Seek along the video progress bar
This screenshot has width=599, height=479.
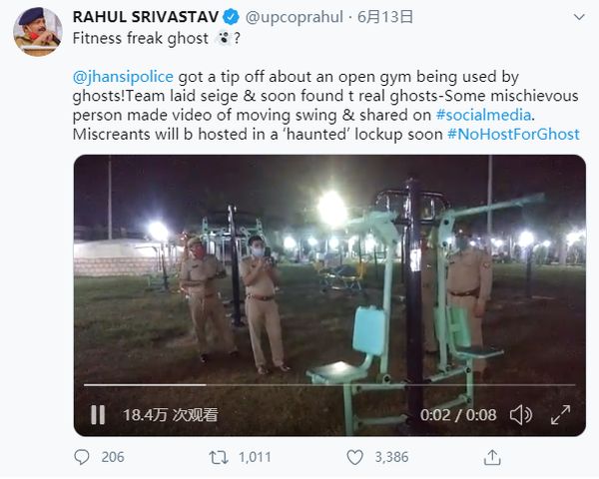click(329, 384)
